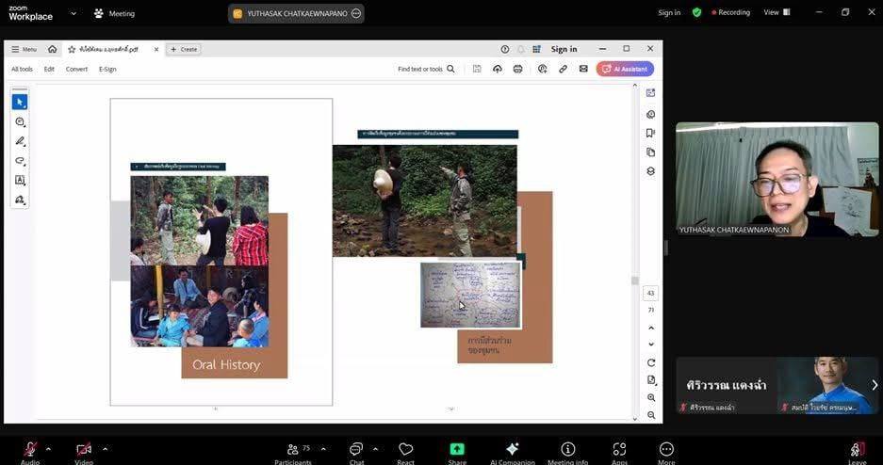
Task: Expand audio options caret next to Audio
Action: click(x=48, y=448)
